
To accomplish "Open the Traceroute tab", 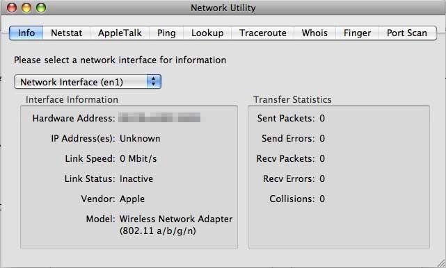I will click(263, 33).
